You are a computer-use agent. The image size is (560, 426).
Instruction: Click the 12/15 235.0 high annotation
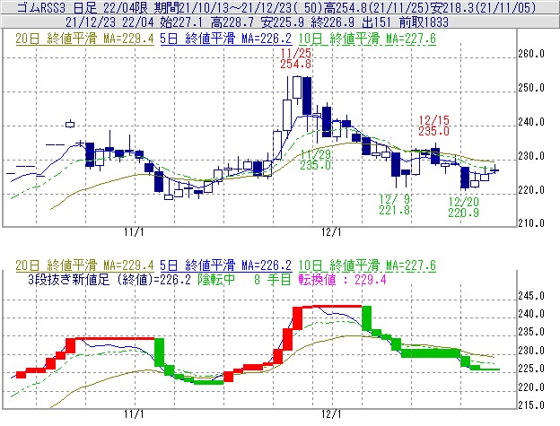point(434,126)
